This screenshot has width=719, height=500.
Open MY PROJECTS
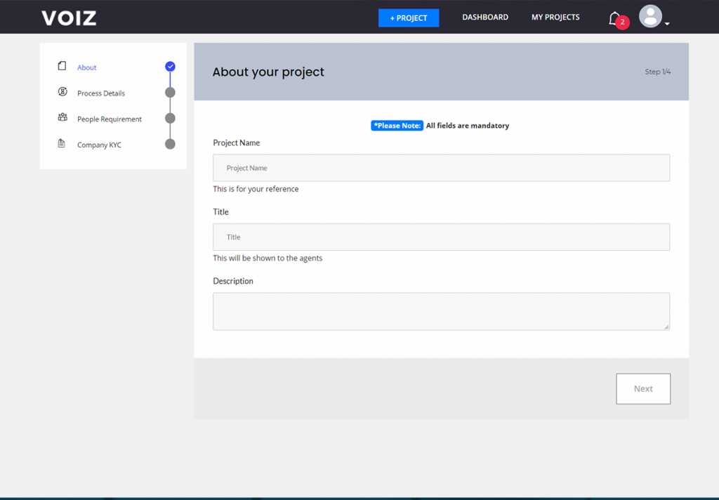(x=555, y=18)
